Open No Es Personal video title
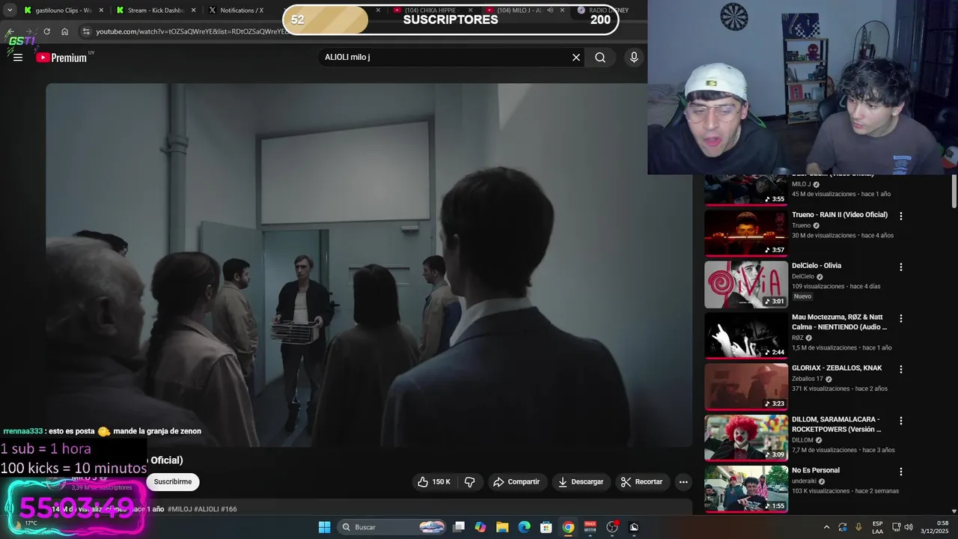 816,470
